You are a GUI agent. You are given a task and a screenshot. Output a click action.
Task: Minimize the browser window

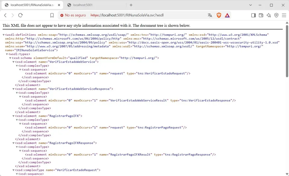pos(260,5)
